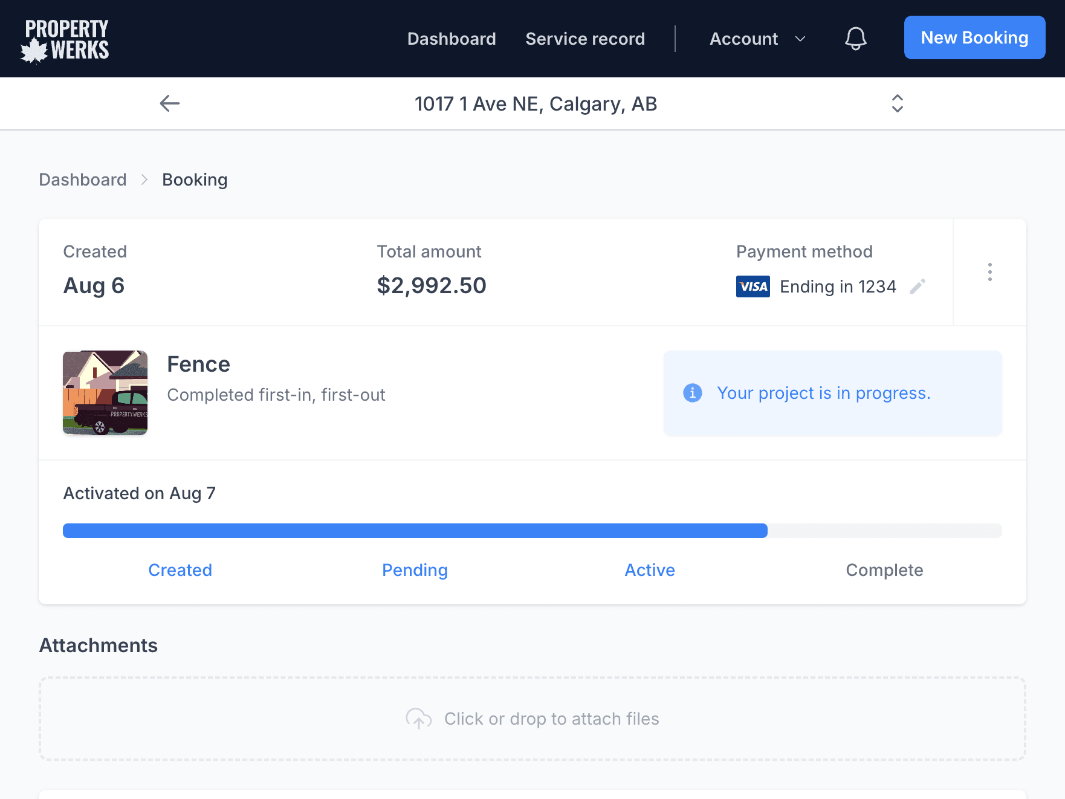Viewport: 1065px width, 799px height.
Task: Open the Fence project thumbnail
Action: coord(105,393)
